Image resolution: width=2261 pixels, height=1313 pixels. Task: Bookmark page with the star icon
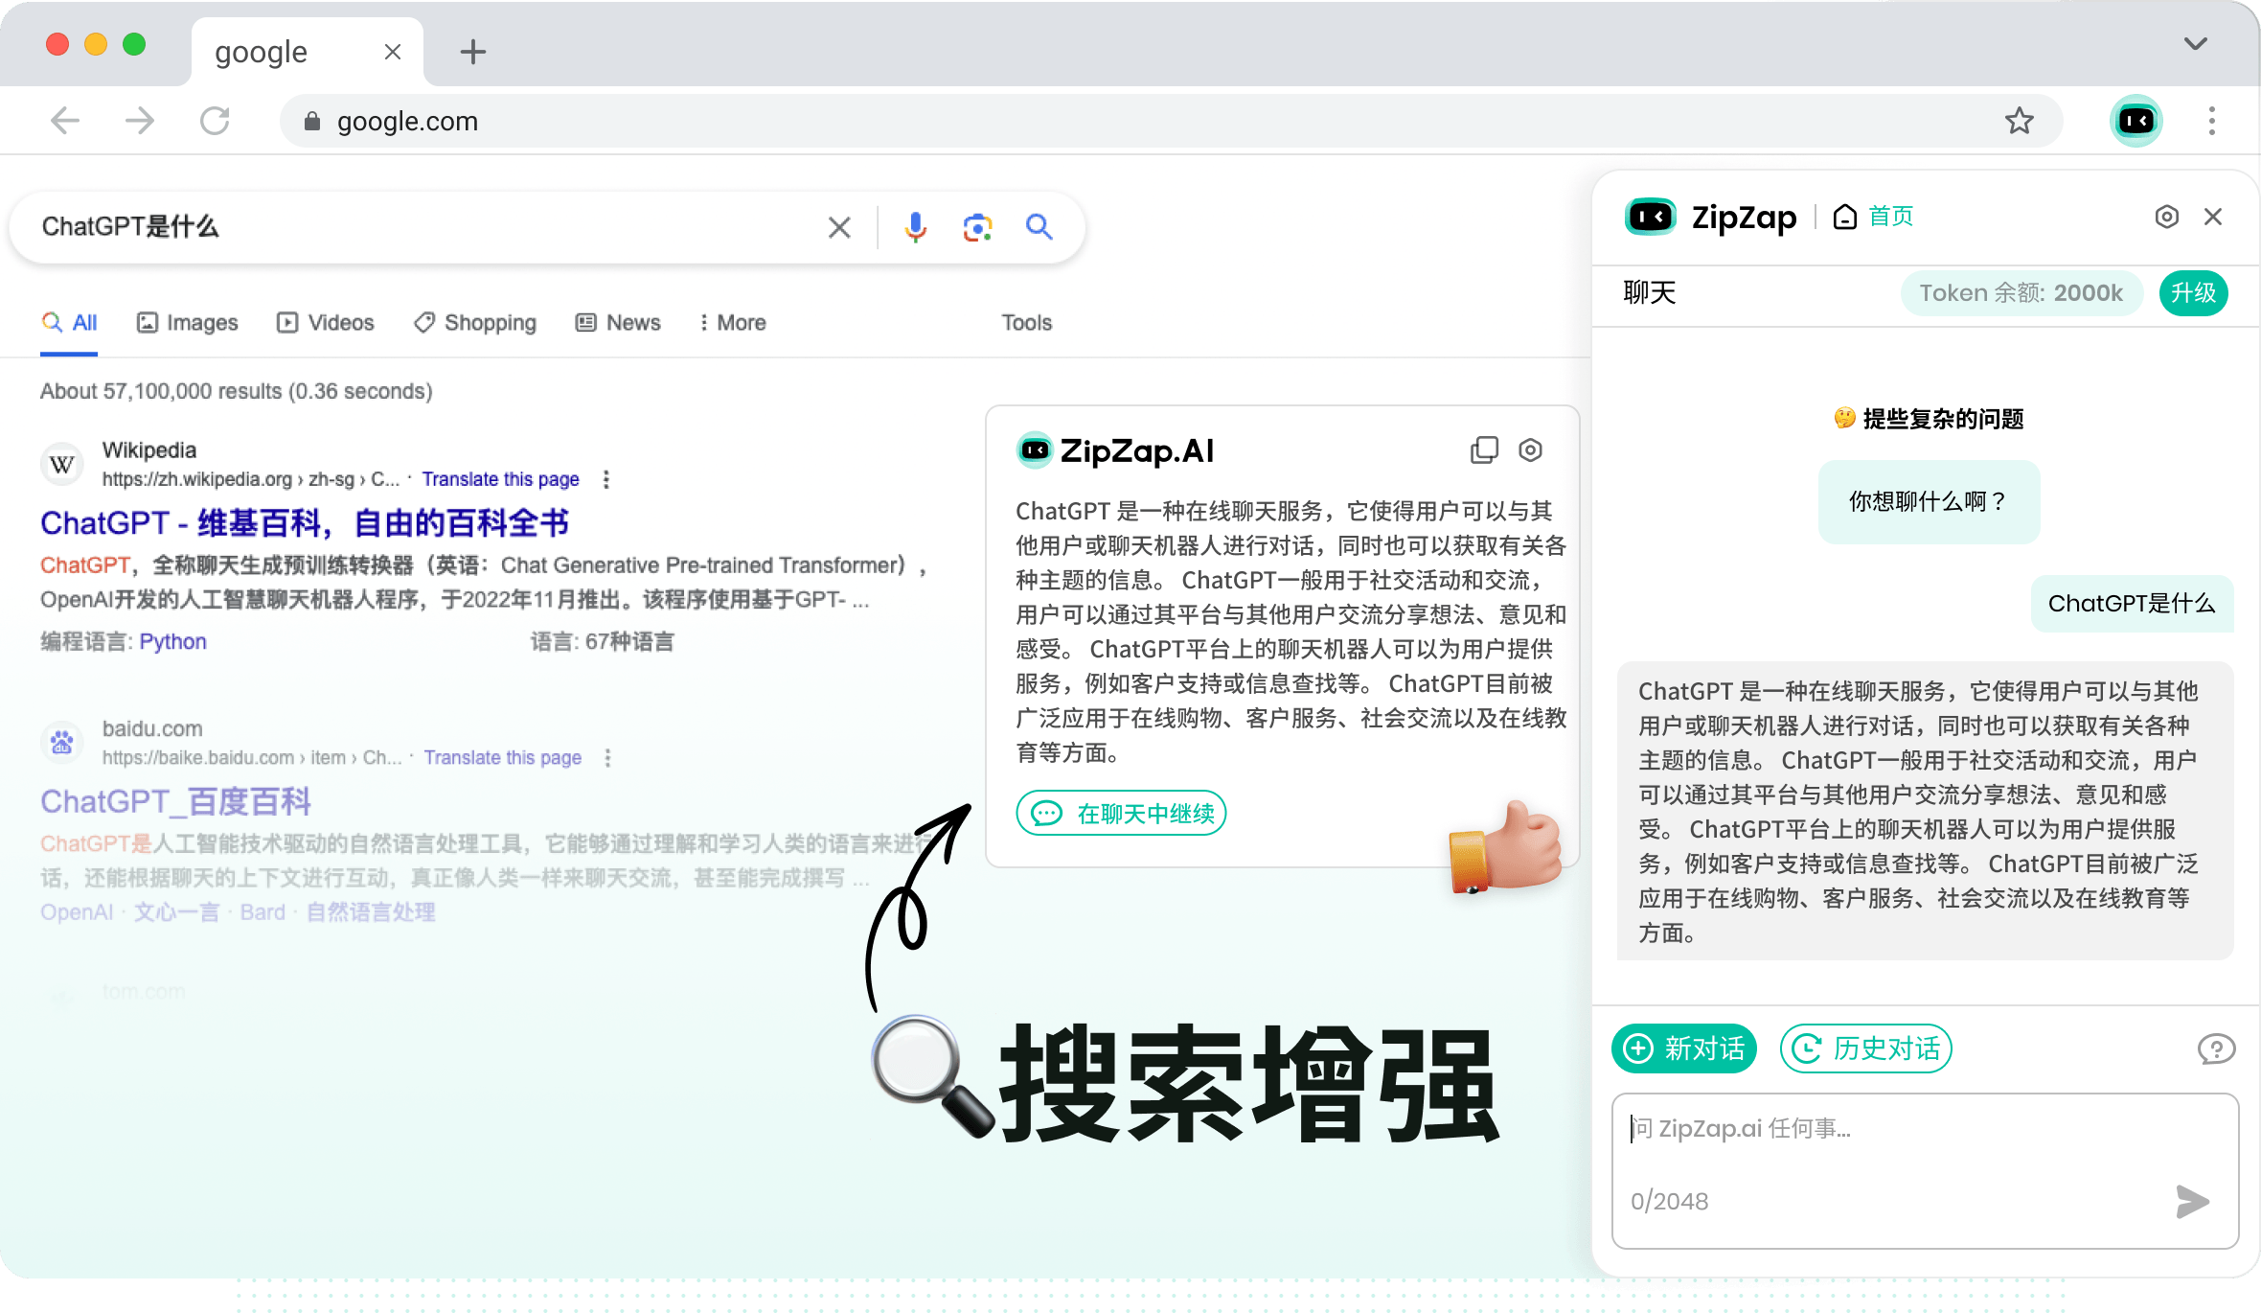[x=2019, y=121]
